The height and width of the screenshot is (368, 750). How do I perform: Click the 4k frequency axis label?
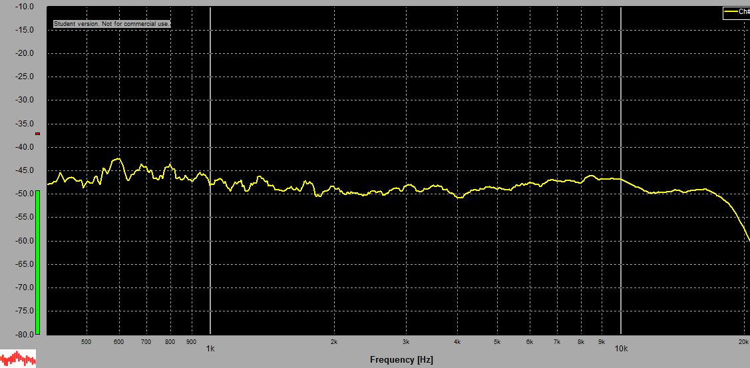(457, 341)
